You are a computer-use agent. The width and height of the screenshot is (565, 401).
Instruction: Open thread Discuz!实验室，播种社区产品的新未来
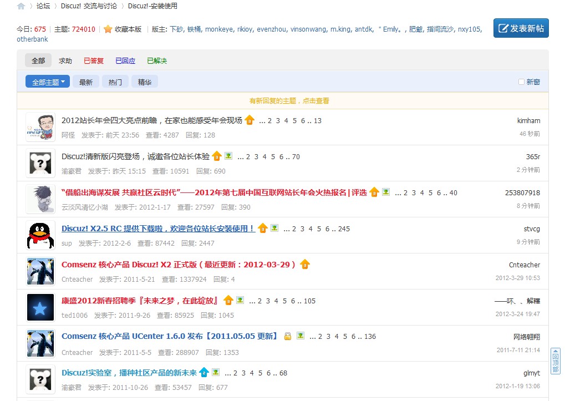click(x=129, y=373)
